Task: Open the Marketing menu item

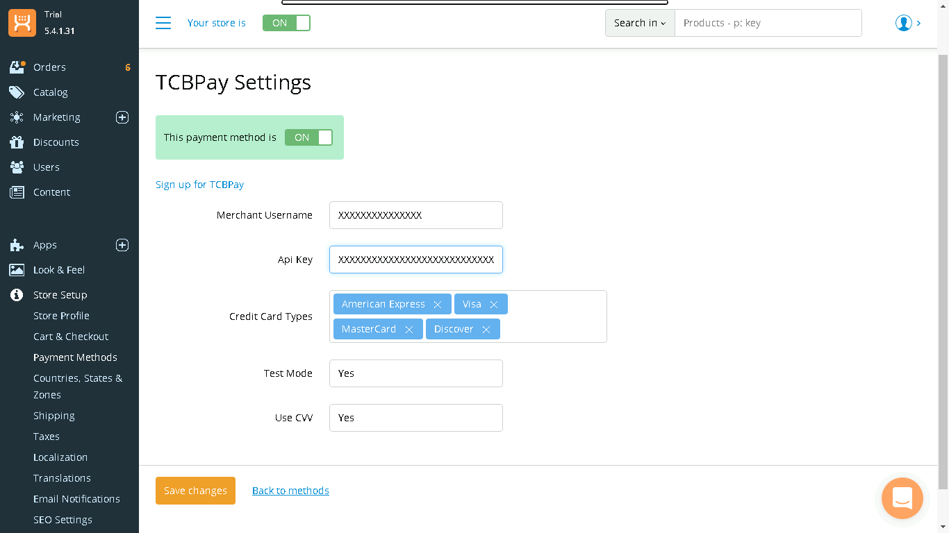Action: (57, 117)
